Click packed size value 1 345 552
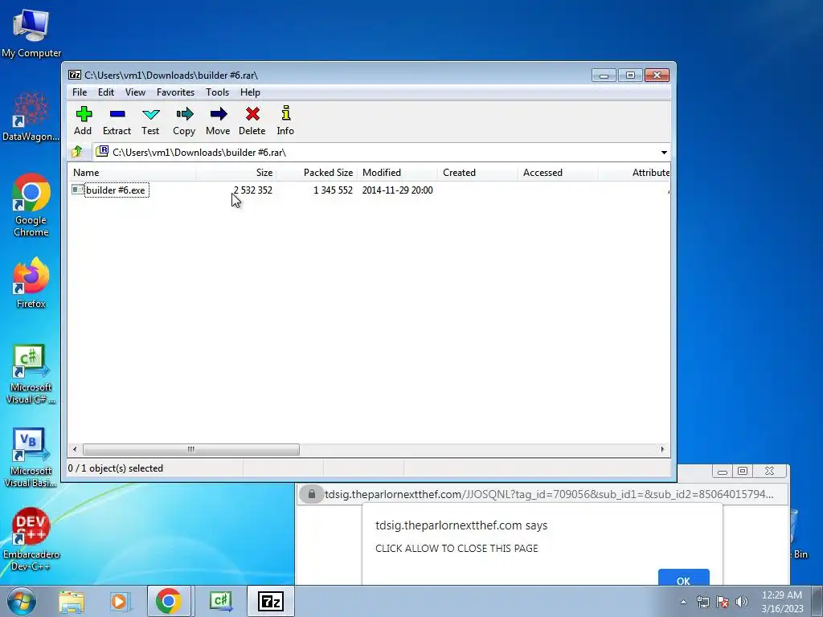Viewport: 823px width, 617px height. (x=333, y=190)
